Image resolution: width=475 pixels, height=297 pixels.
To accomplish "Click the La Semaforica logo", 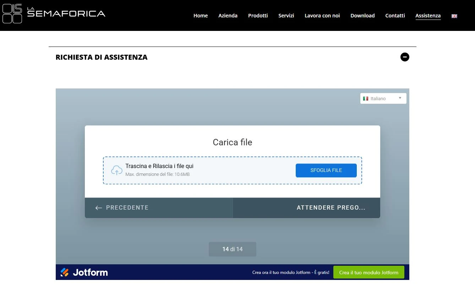I will tap(53, 14).
